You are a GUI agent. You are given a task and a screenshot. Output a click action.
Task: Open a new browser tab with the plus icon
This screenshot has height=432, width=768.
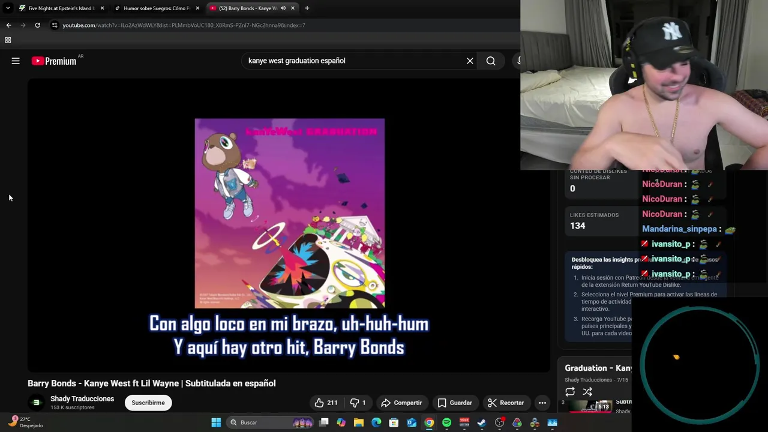tap(307, 8)
